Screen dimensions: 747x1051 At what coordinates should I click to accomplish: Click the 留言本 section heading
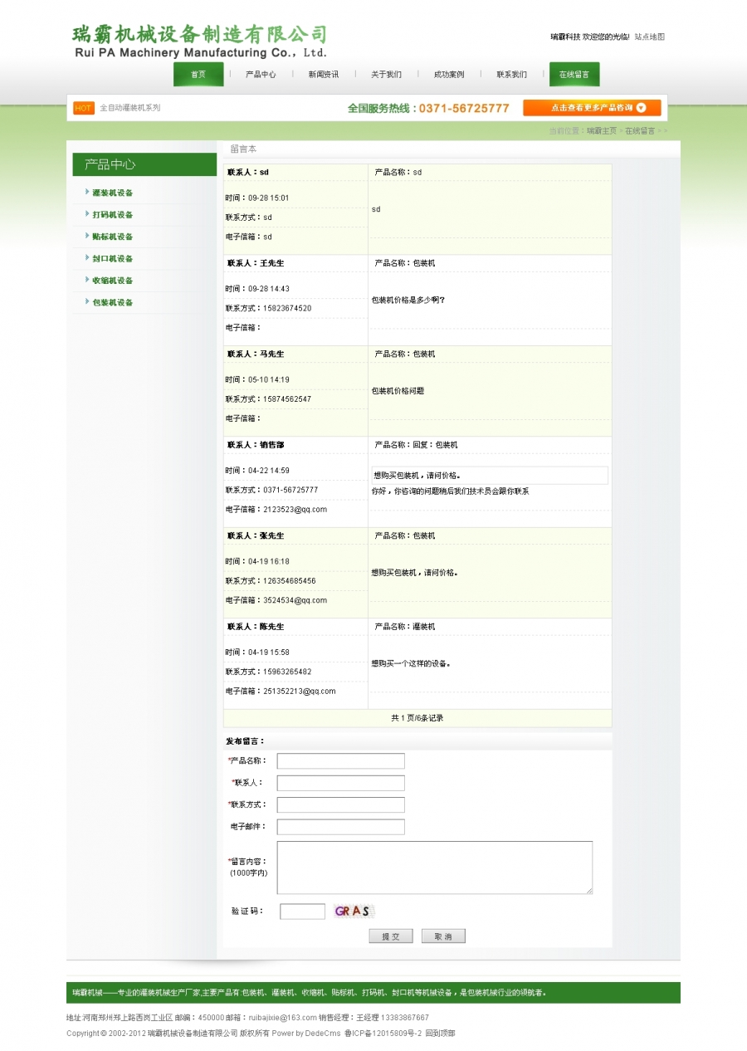pyautogui.click(x=243, y=149)
